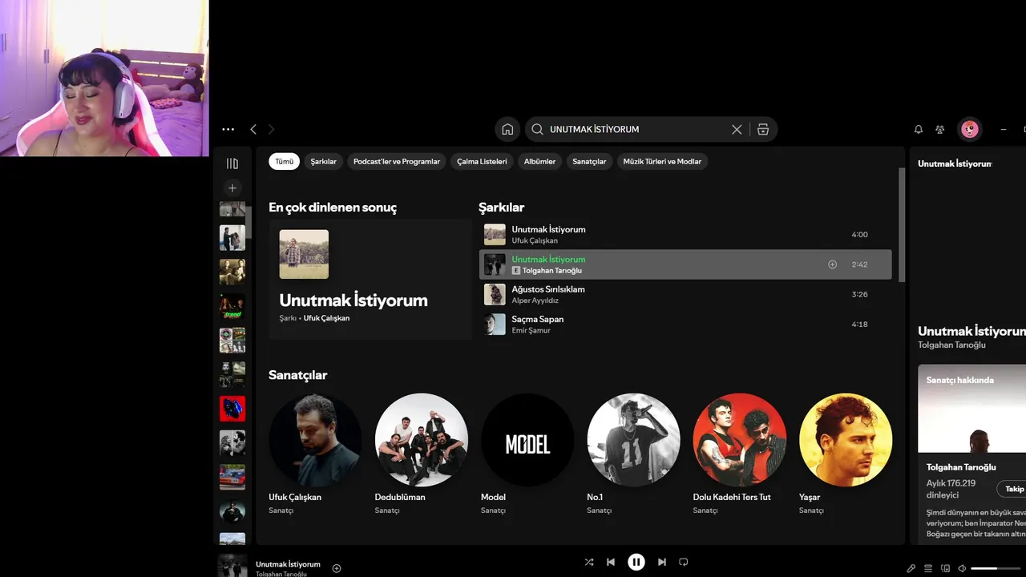Open the three-dot app menu
1026x577 pixels.
point(228,129)
